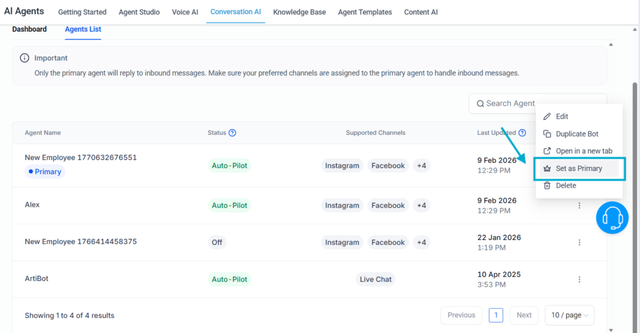Click the Important notice info icon
The height and width of the screenshot is (333, 640).
click(x=24, y=58)
